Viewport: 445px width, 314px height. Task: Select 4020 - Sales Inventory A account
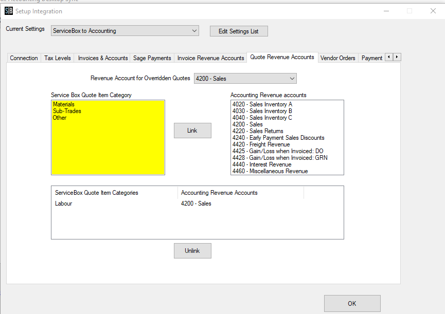point(287,104)
